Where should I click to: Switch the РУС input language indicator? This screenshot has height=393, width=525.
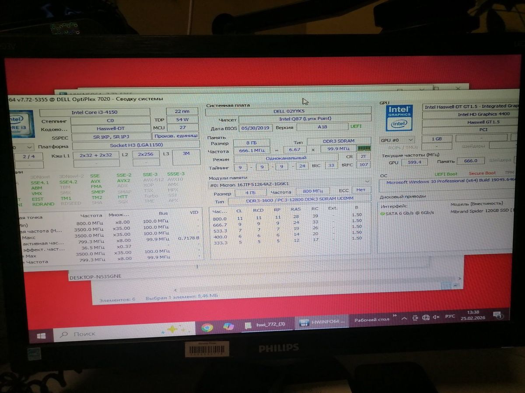pos(450,316)
